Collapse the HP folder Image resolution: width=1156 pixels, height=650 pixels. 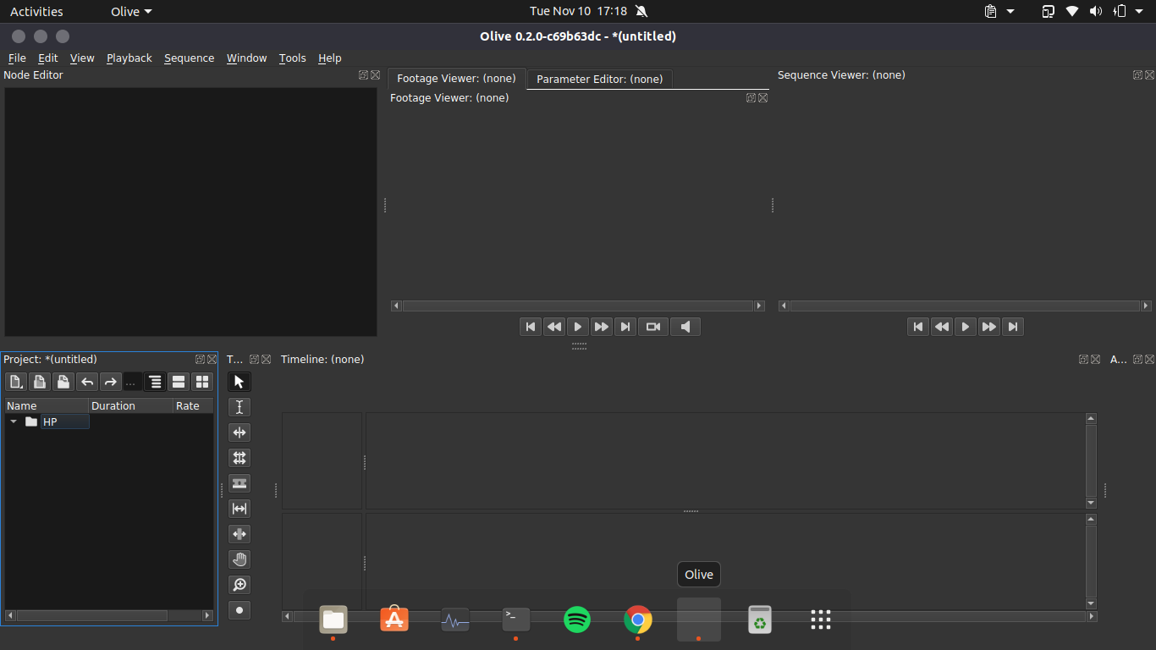coord(14,421)
